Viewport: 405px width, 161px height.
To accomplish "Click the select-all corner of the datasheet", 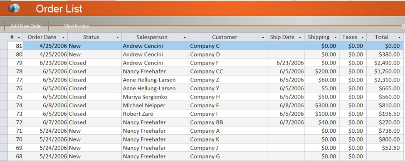I will 4,37.
